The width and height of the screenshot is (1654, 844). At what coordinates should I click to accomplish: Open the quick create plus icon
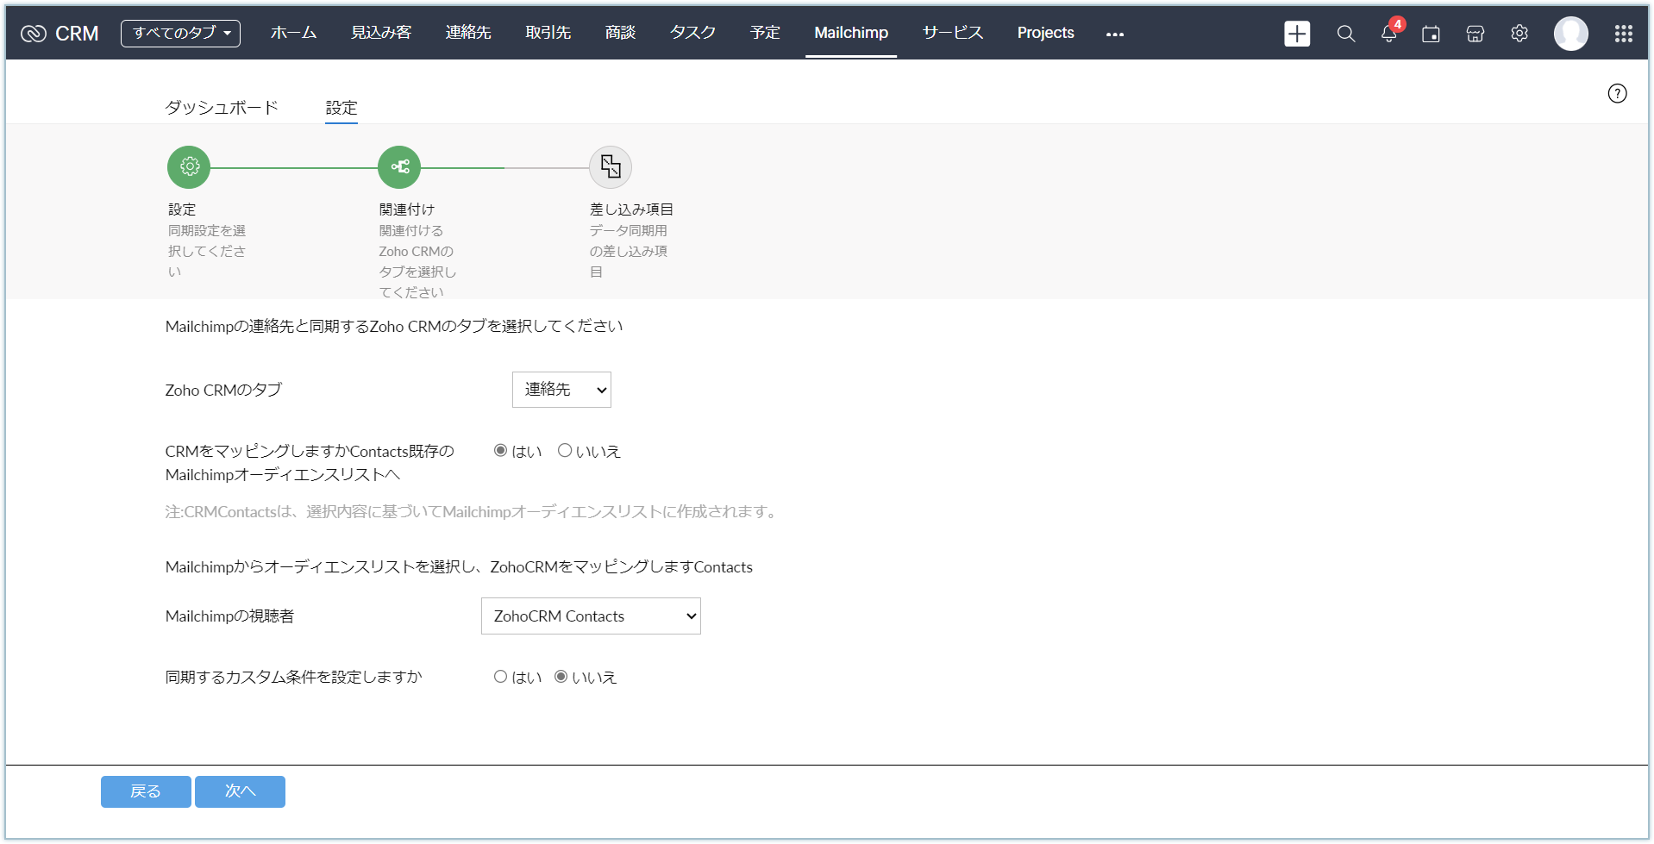tap(1297, 34)
